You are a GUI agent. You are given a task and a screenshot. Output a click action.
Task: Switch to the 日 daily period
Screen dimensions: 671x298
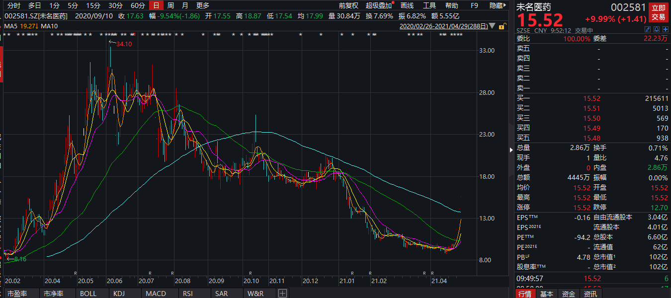tap(156, 5)
